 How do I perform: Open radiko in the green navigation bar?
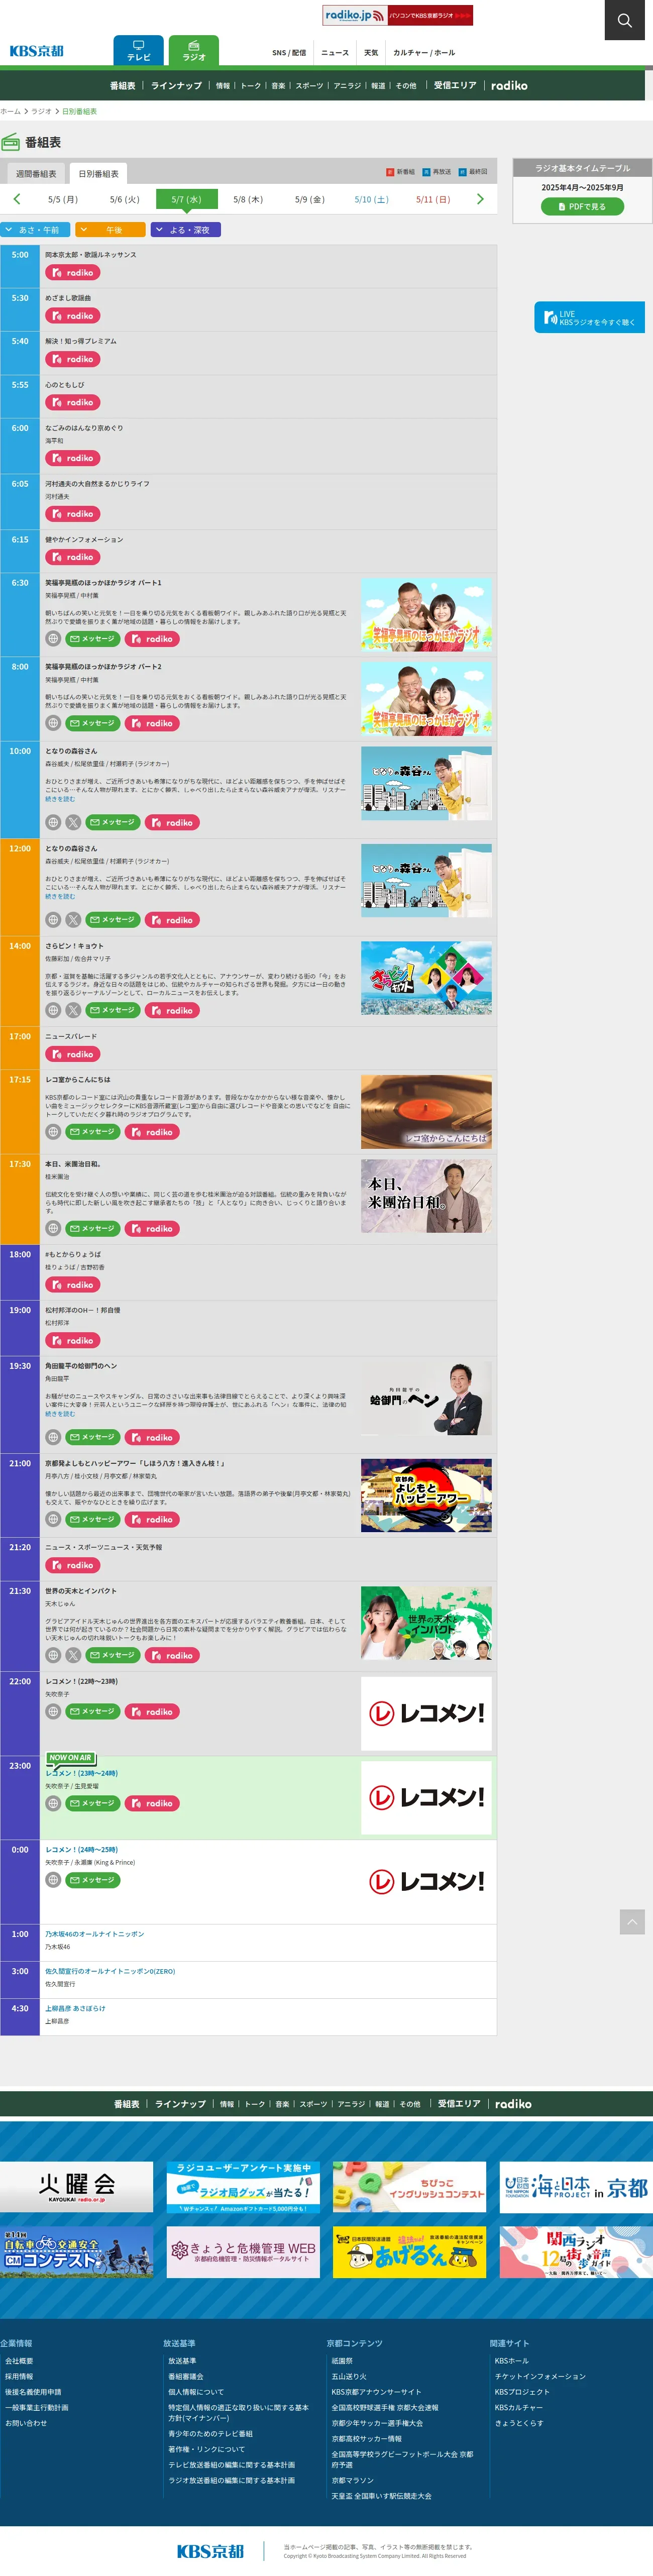[x=509, y=86]
